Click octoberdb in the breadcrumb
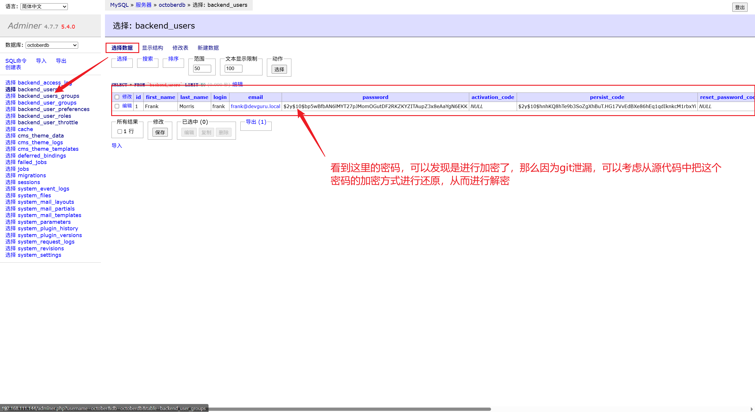The width and height of the screenshot is (755, 412). tap(172, 5)
